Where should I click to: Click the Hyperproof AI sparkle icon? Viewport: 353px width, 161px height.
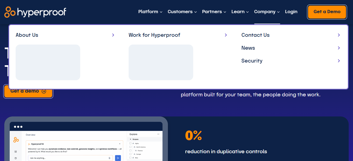point(29,144)
